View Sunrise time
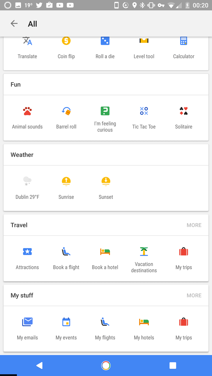The image size is (212, 376). click(x=66, y=187)
